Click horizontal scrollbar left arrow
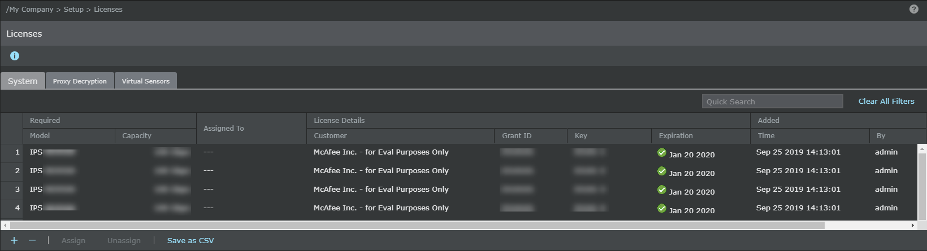Image resolution: width=927 pixels, height=251 pixels. [5, 225]
